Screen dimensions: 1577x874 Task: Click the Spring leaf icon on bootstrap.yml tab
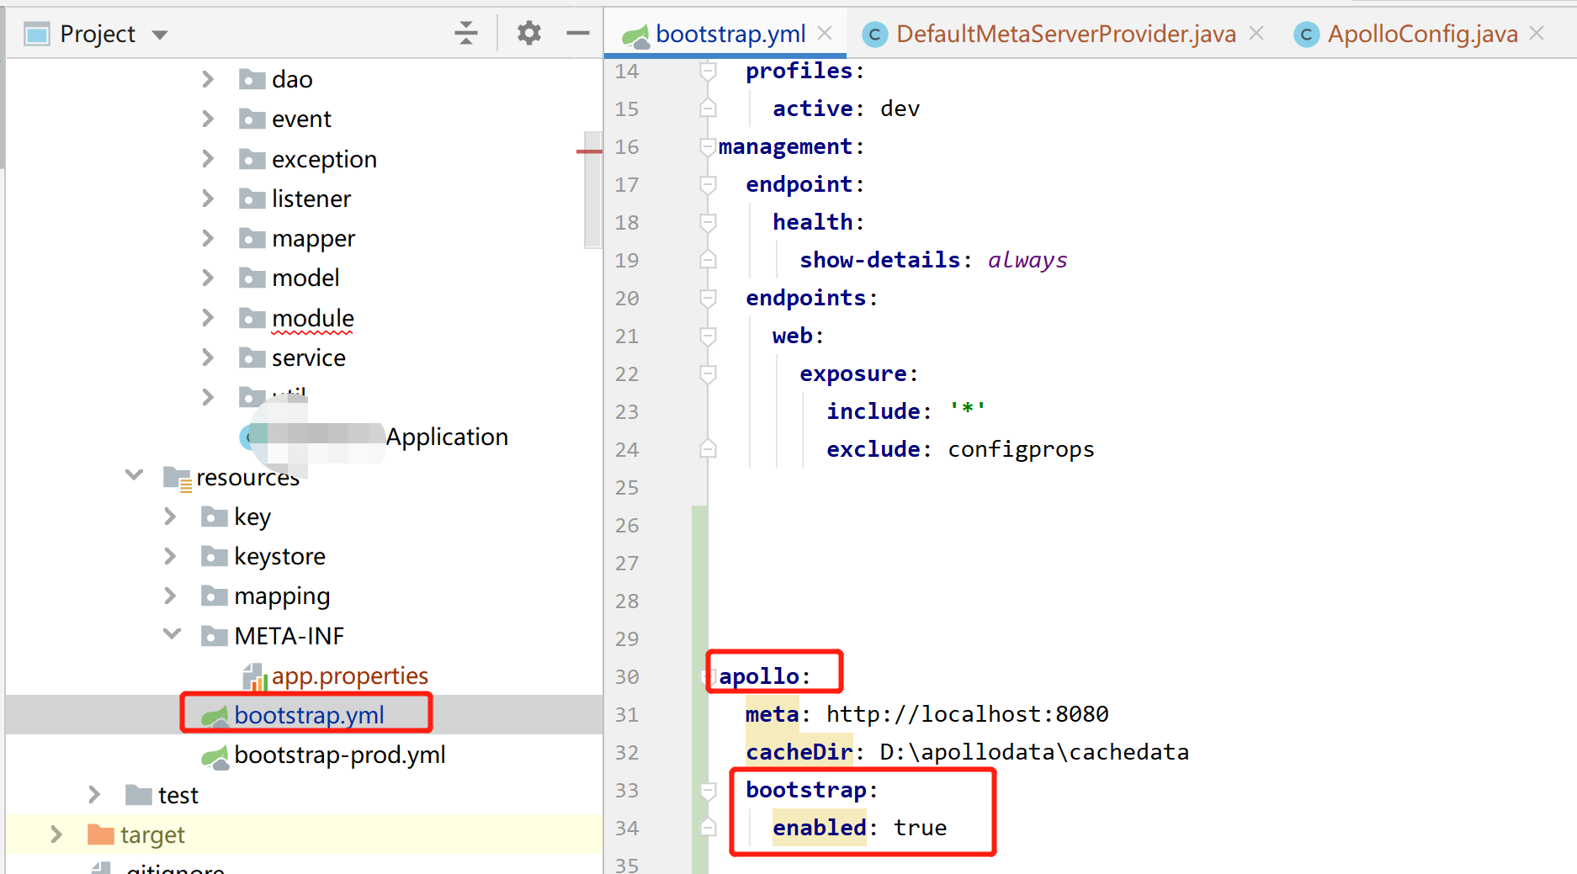635,34
